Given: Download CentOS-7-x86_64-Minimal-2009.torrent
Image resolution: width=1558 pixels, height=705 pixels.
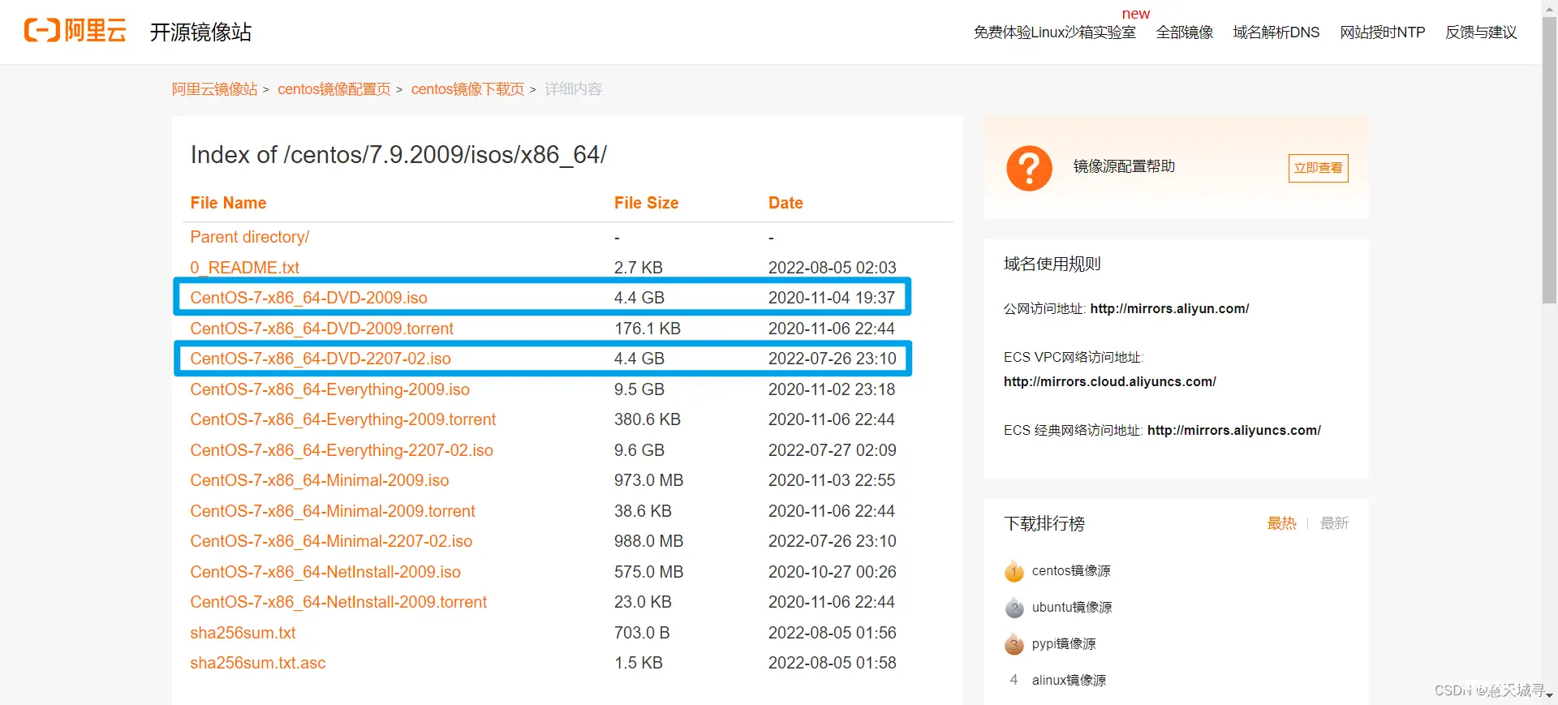Looking at the screenshot, I should 333,511.
